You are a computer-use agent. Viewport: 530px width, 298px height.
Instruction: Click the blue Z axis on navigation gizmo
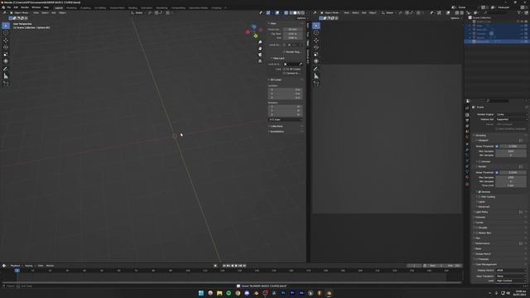click(254, 26)
